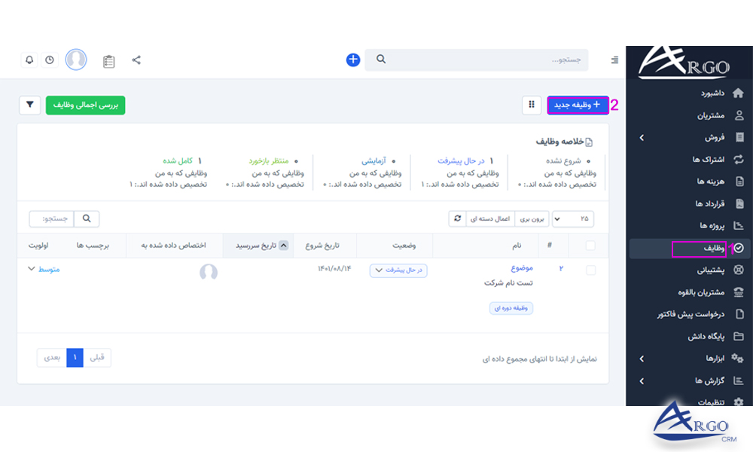Screen dimensions: 753x452
Task: Click the بررسی اجمالی وظایف green button
Action: coord(85,105)
